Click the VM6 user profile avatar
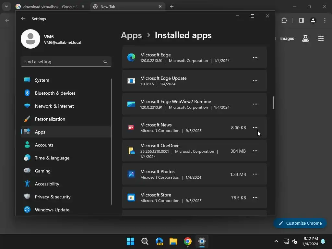This screenshot has width=332, height=249. tap(30, 39)
